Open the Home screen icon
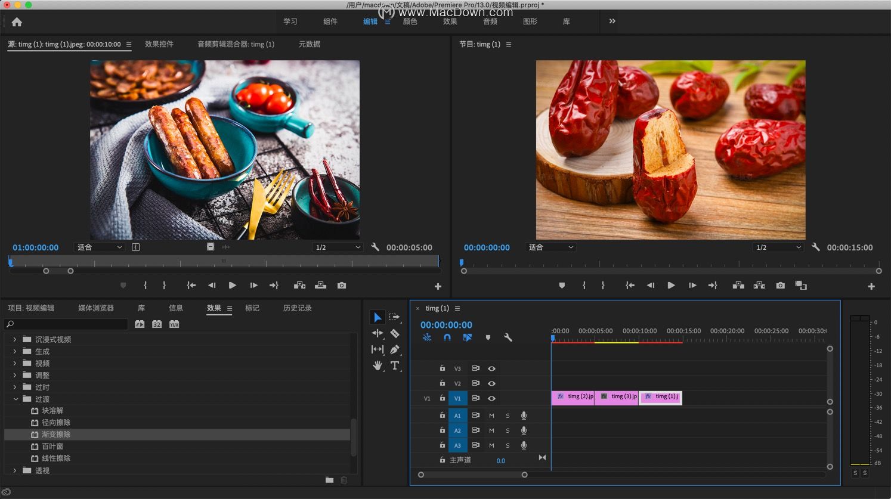This screenshot has height=499, width=891. (x=17, y=22)
